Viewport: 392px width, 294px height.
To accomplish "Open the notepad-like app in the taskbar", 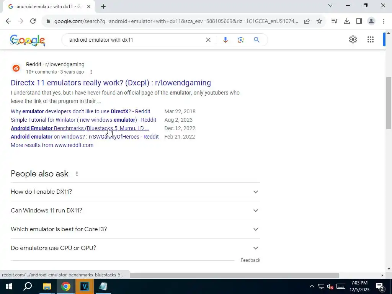I will pyautogui.click(x=103, y=286).
